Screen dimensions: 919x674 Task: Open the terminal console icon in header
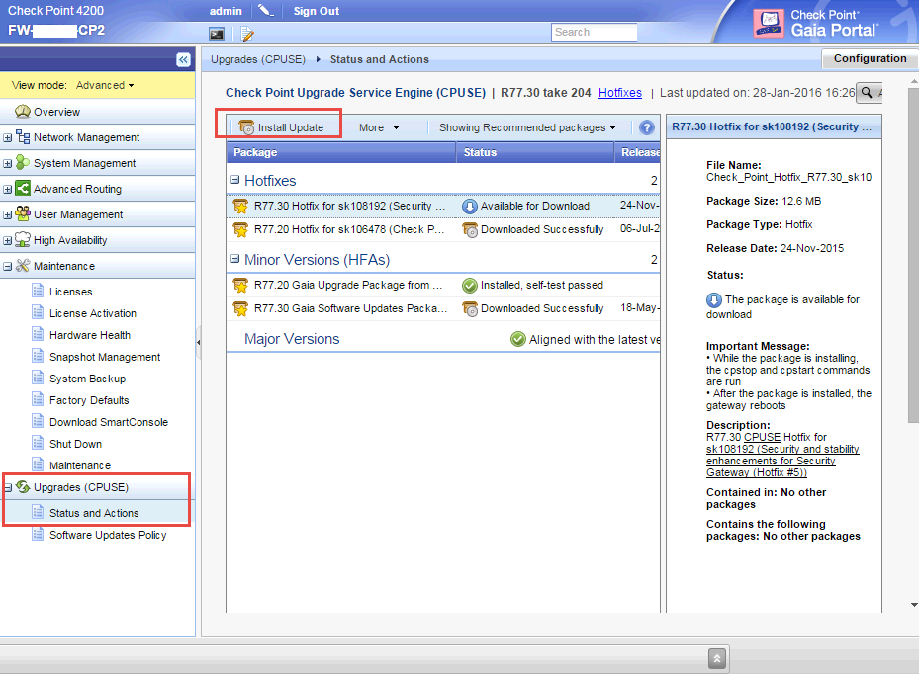pyautogui.click(x=217, y=34)
